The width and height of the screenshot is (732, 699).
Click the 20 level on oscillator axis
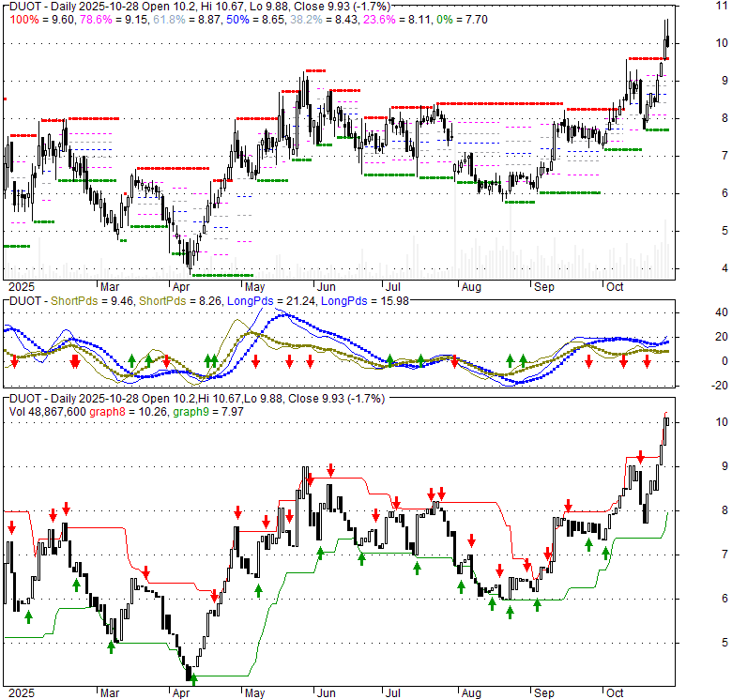click(722, 337)
